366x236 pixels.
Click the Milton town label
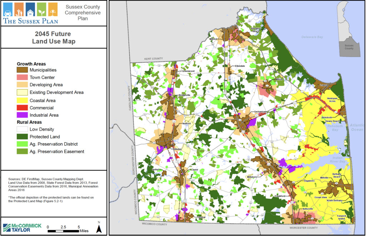[x=279, y=79]
